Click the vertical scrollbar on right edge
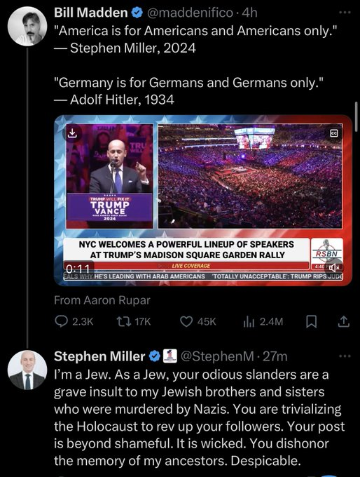The width and height of the screenshot is (360, 477). 356,117
